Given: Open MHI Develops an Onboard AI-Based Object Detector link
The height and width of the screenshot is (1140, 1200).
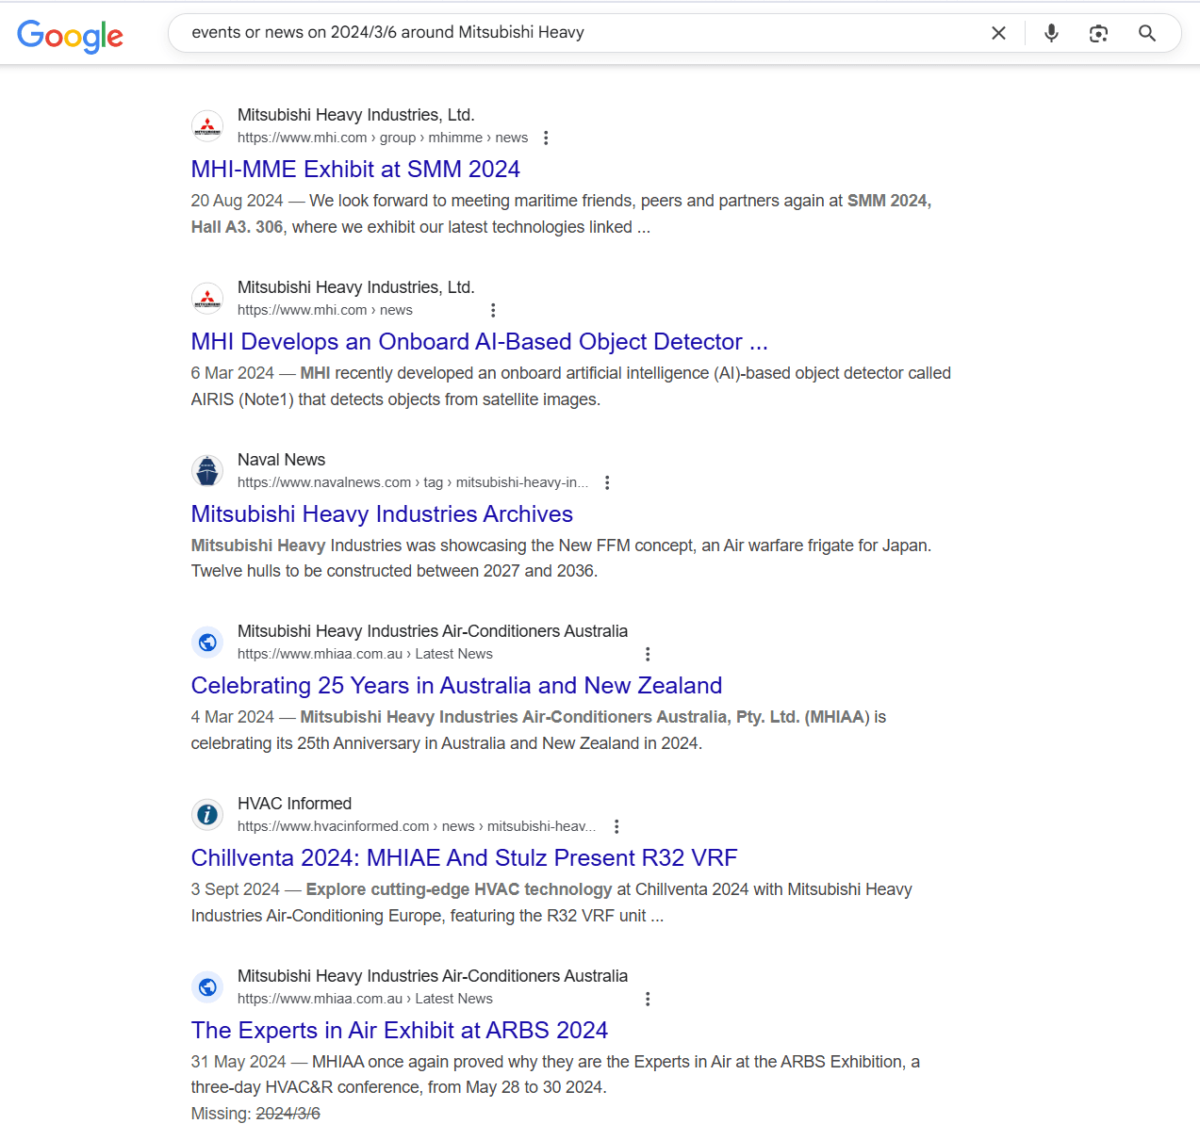Looking at the screenshot, I should [x=480, y=341].
